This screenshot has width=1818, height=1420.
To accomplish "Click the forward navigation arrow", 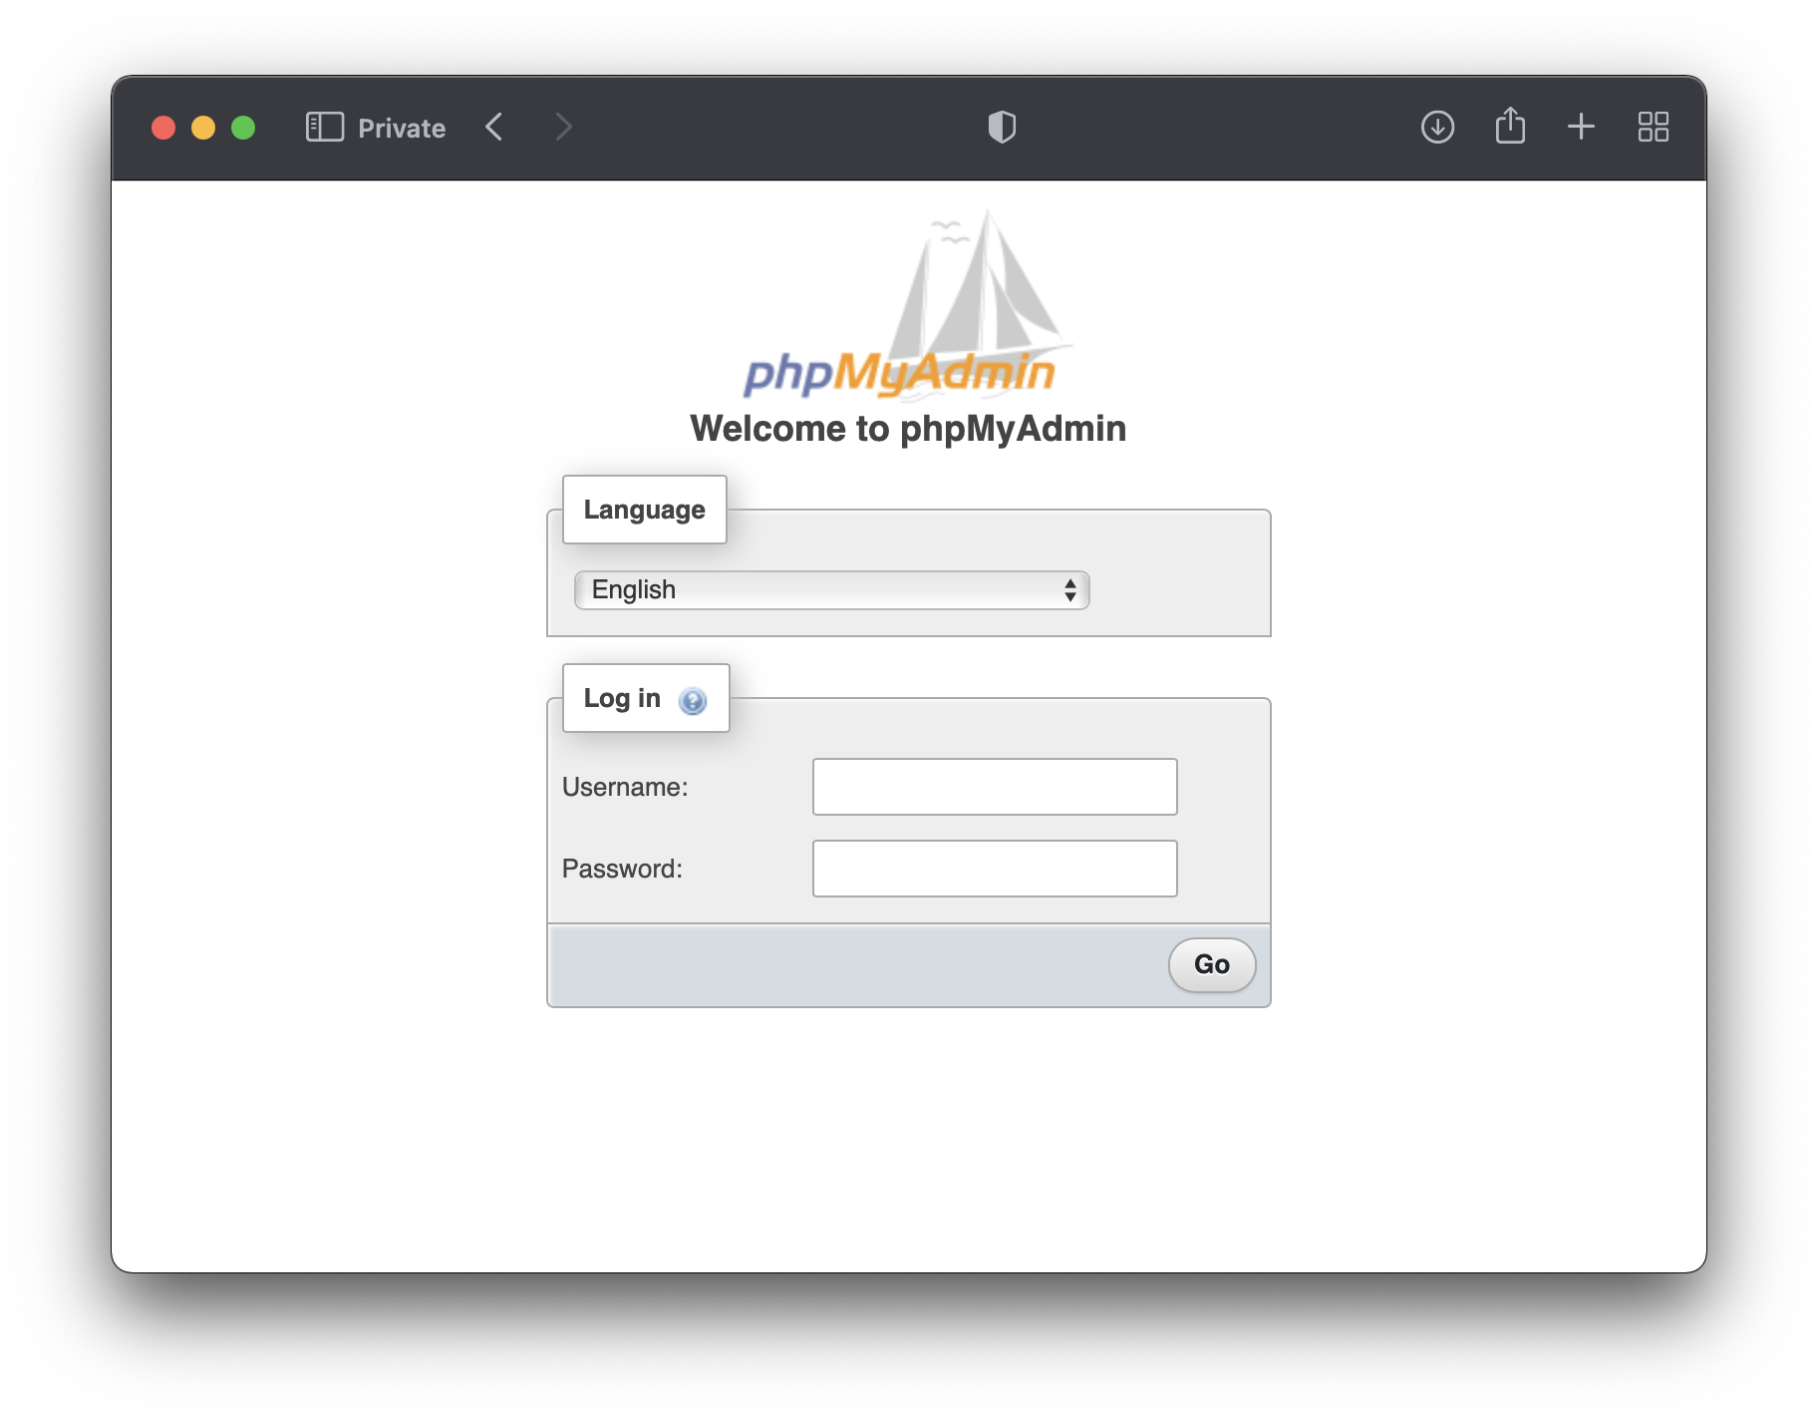I will coord(563,128).
